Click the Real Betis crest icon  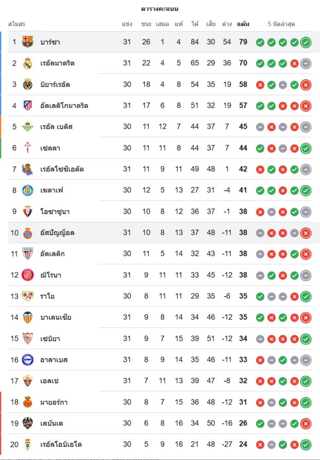click(x=28, y=127)
